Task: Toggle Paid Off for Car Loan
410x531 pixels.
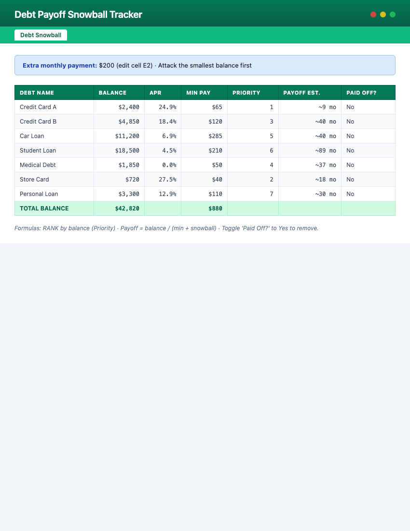Action: tap(369, 136)
